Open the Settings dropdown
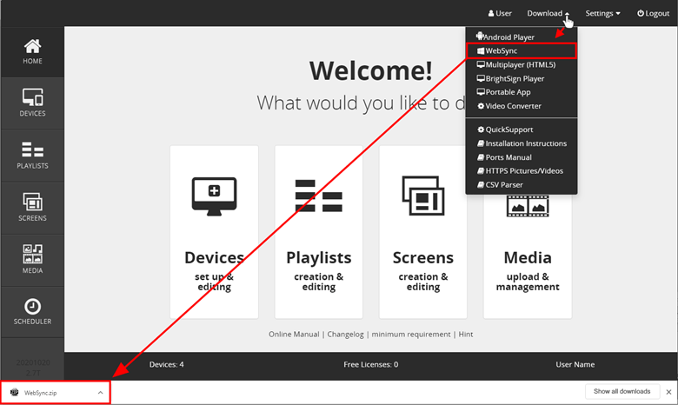This screenshot has width=678, height=405. coord(602,13)
